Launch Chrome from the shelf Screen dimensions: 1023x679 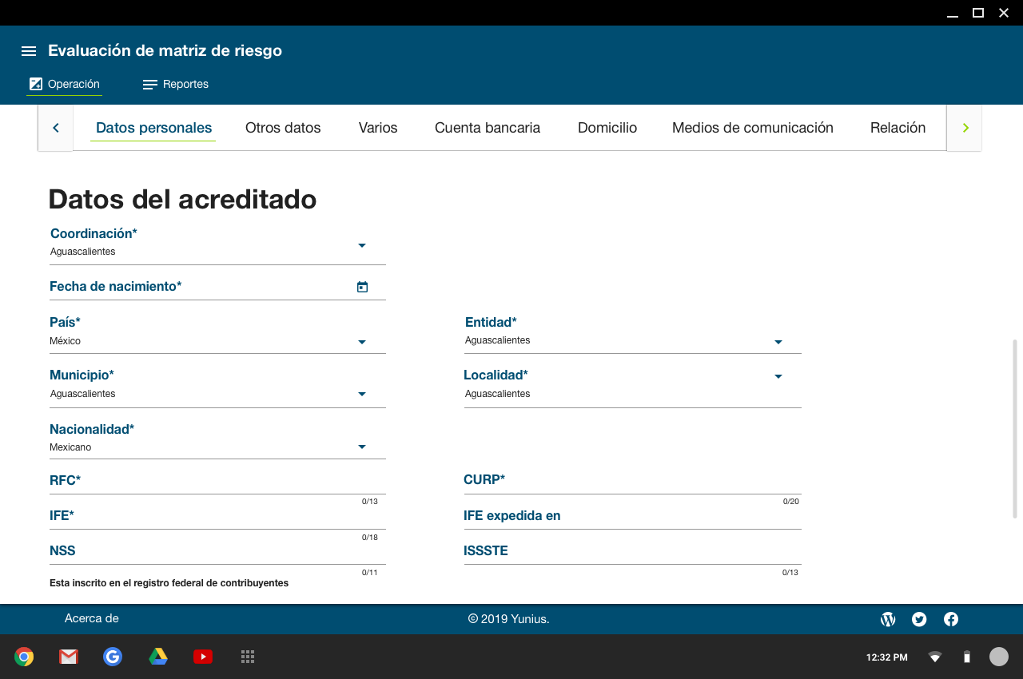(24, 657)
